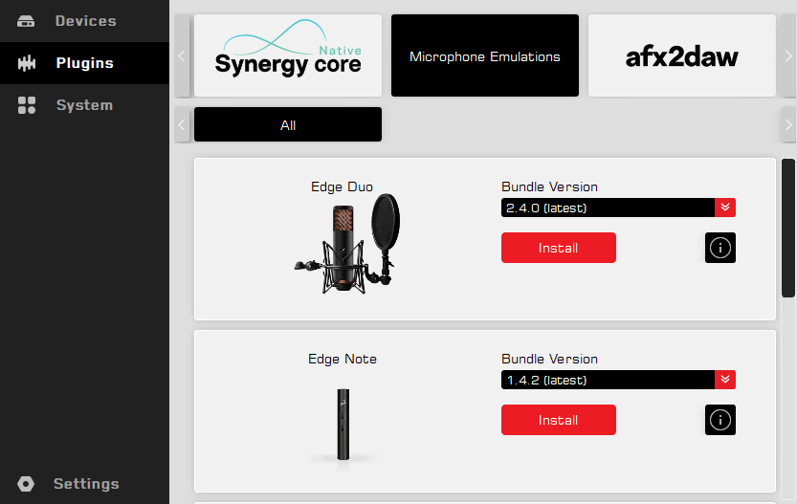Viewport: 797px width, 504px height.
Task: Open Edge Duo bundle version dropdown
Action: pyautogui.click(x=618, y=208)
